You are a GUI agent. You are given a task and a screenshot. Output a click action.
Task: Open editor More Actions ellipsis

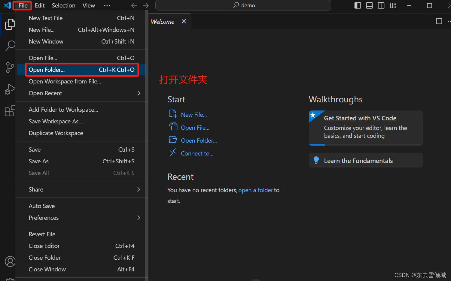point(449,21)
